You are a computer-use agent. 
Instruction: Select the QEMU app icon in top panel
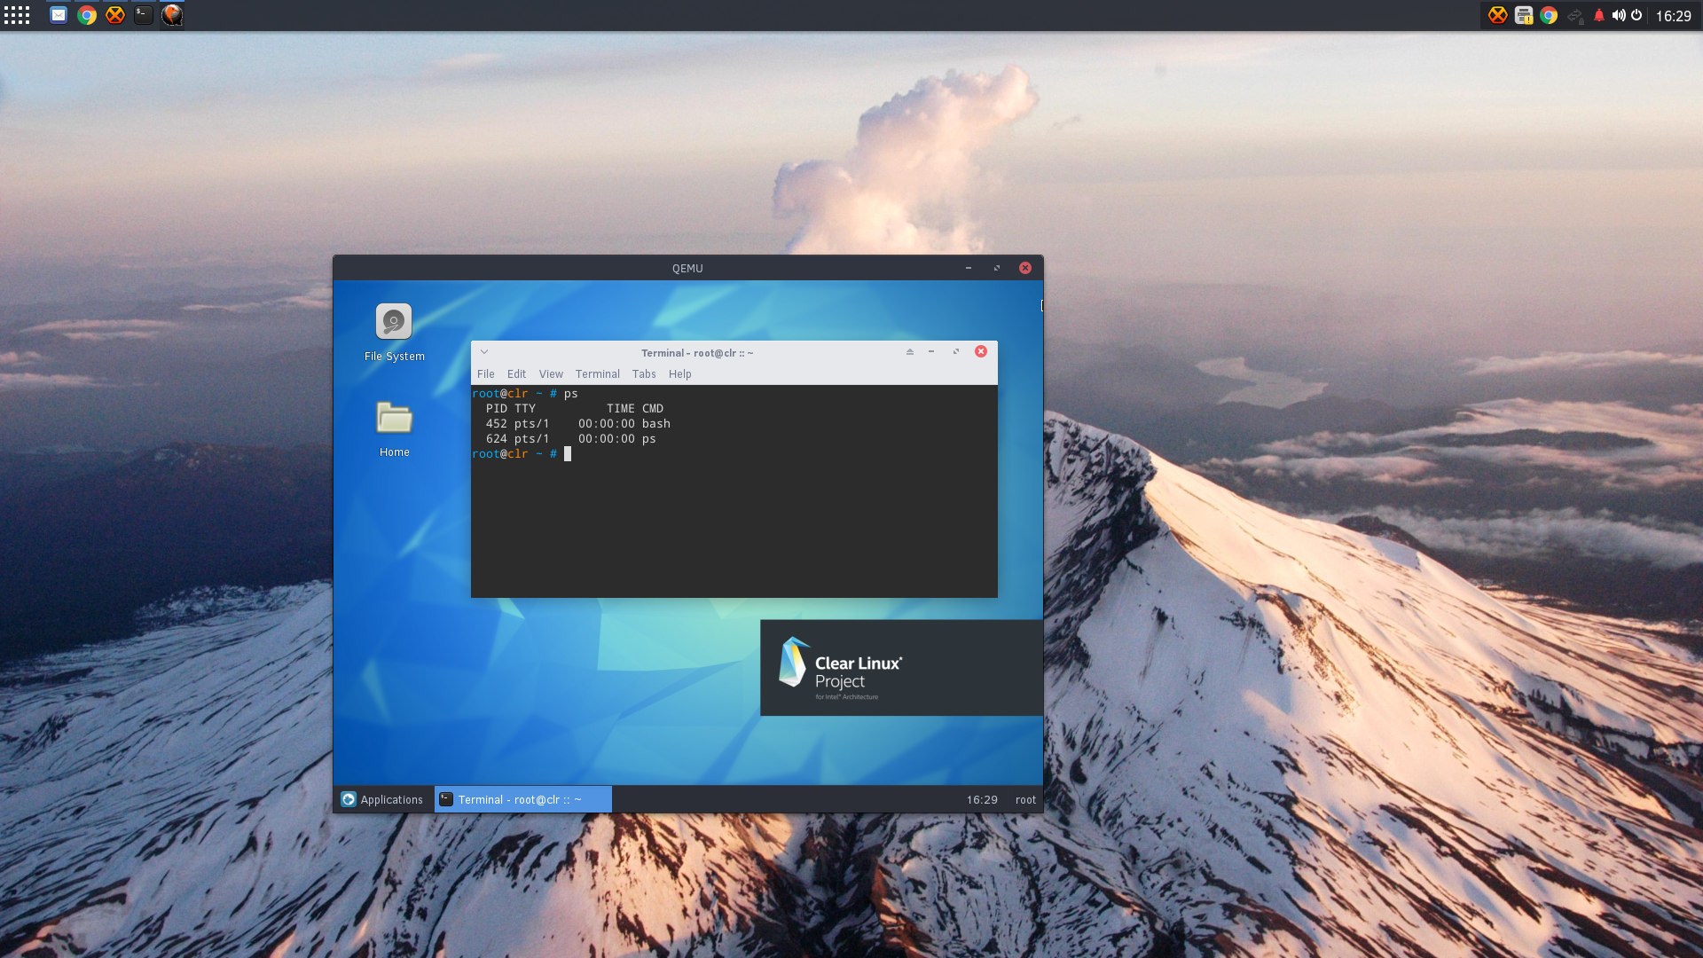pyautogui.click(x=172, y=15)
